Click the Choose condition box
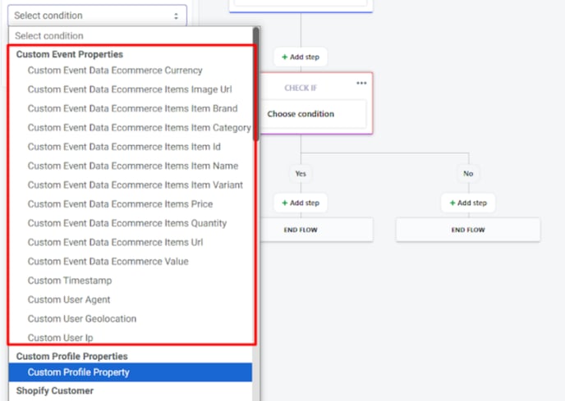Viewport: 565px width, 401px height. (313, 114)
